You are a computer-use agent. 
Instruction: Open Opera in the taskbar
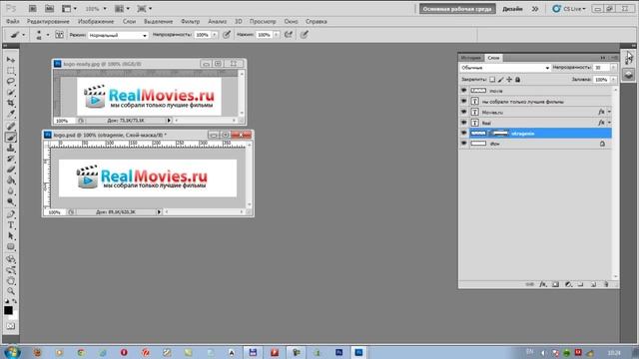pyautogui.click(x=124, y=352)
